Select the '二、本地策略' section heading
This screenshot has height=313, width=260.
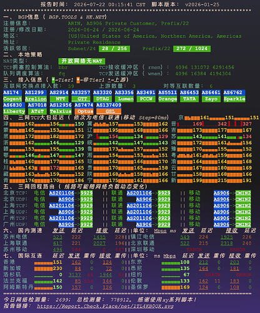[x=22, y=54]
